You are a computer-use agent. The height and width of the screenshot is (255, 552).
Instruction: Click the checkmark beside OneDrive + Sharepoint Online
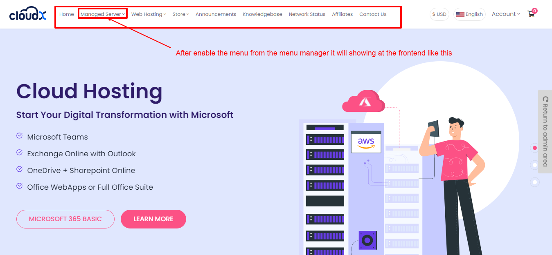coord(19,169)
